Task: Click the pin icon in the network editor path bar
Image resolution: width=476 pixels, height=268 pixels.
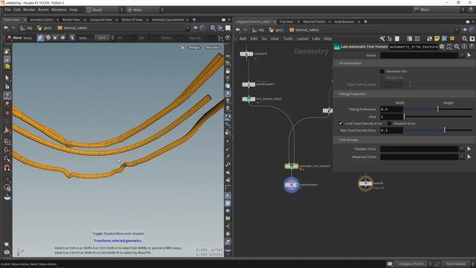Action: pyautogui.click(x=464, y=30)
